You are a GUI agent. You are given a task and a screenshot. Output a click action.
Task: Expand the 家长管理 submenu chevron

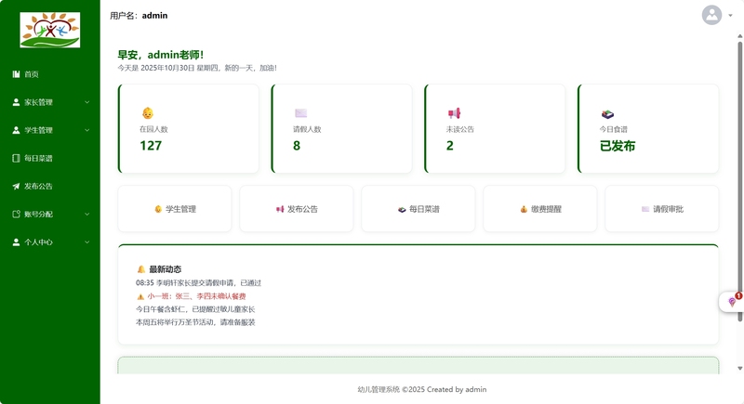click(86, 102)
